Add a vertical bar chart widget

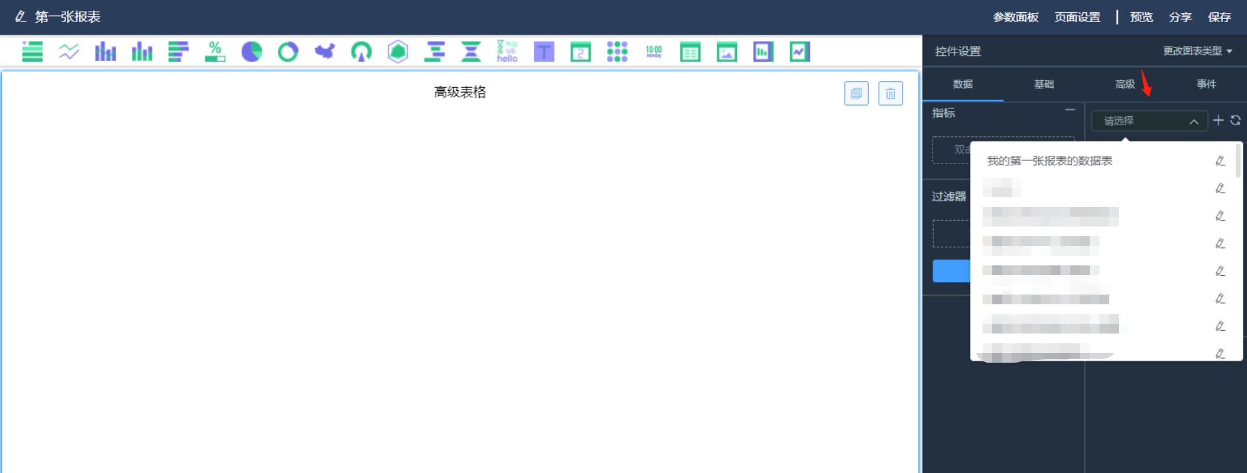(x=142, y=51)
